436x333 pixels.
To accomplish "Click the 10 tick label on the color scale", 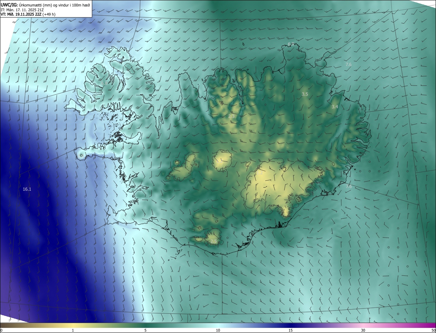I will pyautogui.click(x=218, y=330).
